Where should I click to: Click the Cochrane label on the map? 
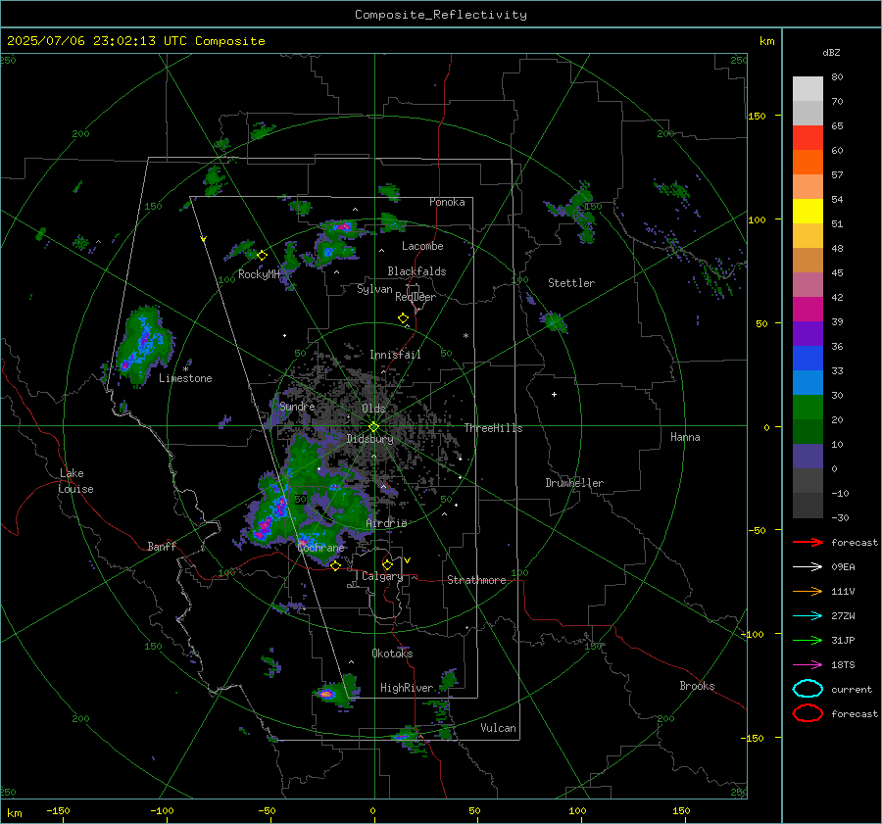pos(320,548)
